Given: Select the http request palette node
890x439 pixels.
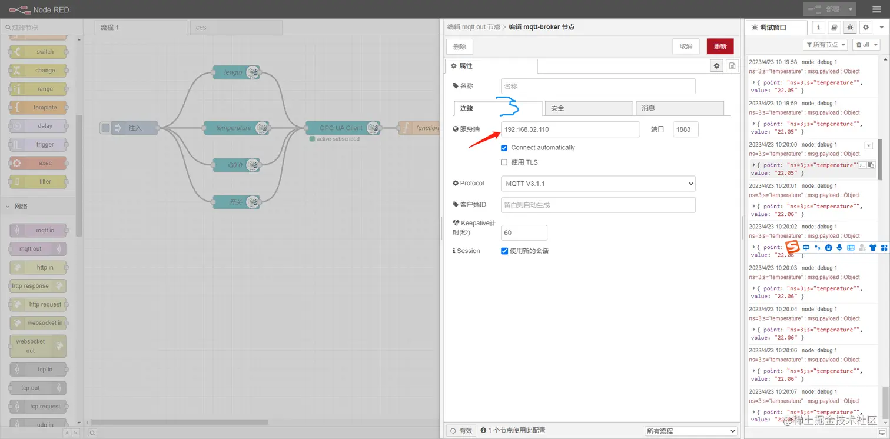Looking at the screenshot, I should point(38,304).
